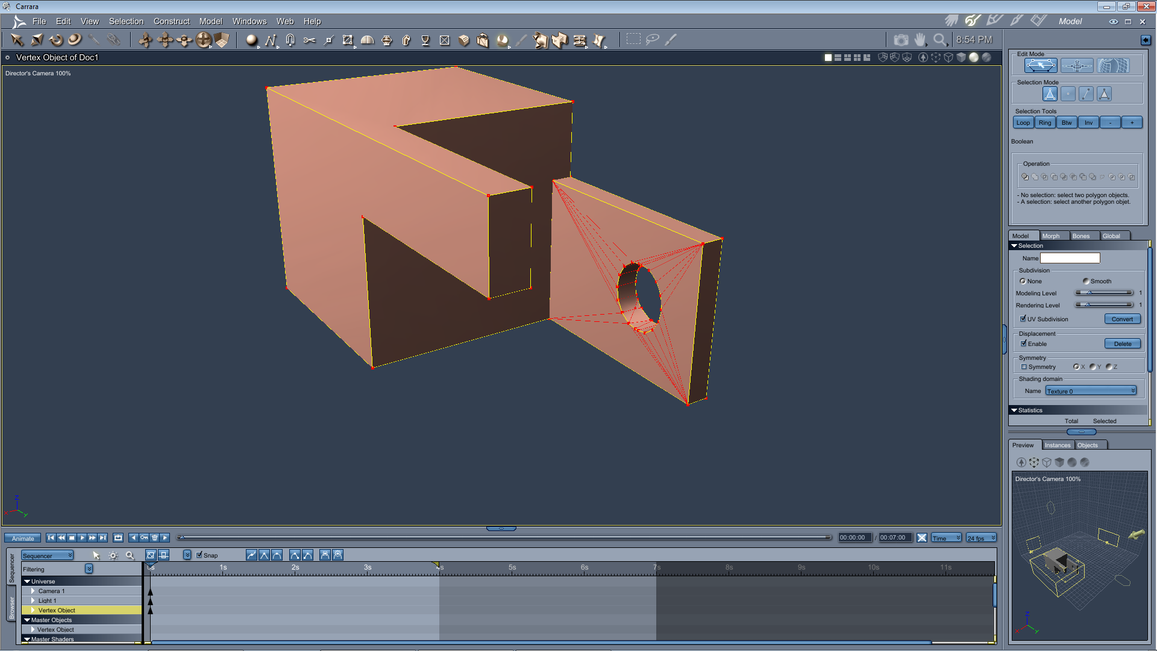Screen dimensions: 1157x651
Task: Click the camera render icon in toolbar
Action: [901, 40]
